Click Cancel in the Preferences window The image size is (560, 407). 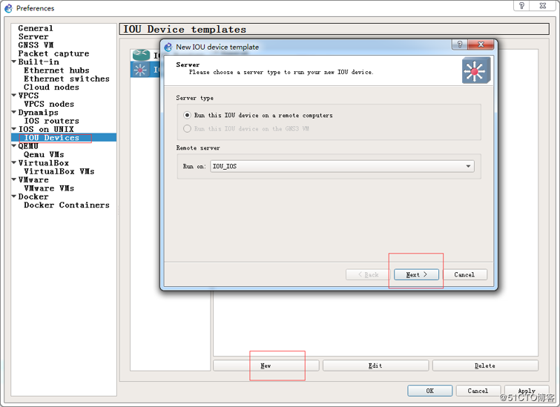478,391
